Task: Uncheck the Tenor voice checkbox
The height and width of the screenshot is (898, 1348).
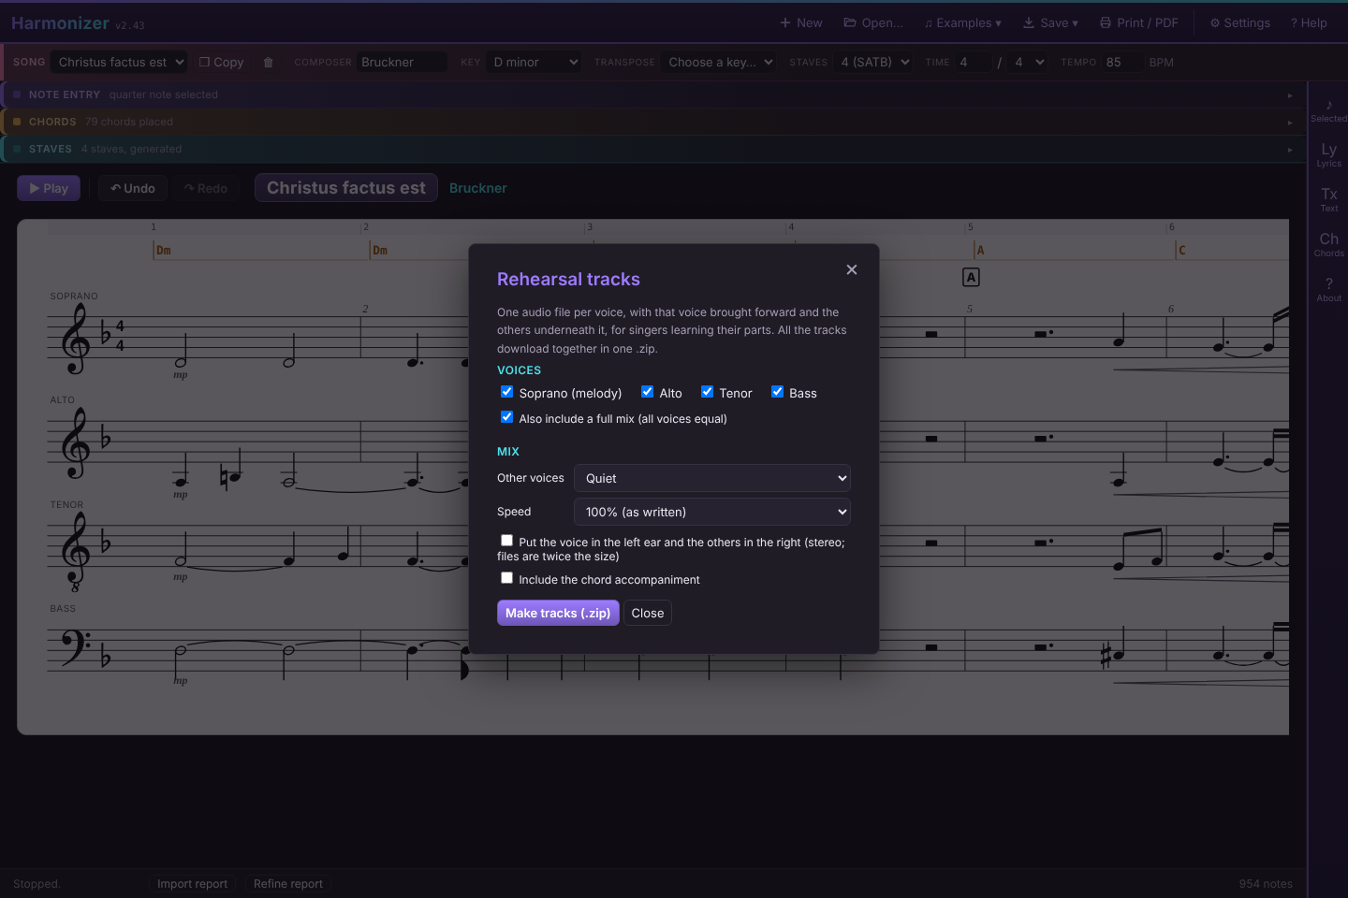Action: point(707,392)
